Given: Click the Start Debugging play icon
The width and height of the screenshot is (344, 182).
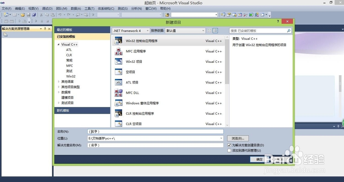Looking at the screenshot, I should coord(93,15).
